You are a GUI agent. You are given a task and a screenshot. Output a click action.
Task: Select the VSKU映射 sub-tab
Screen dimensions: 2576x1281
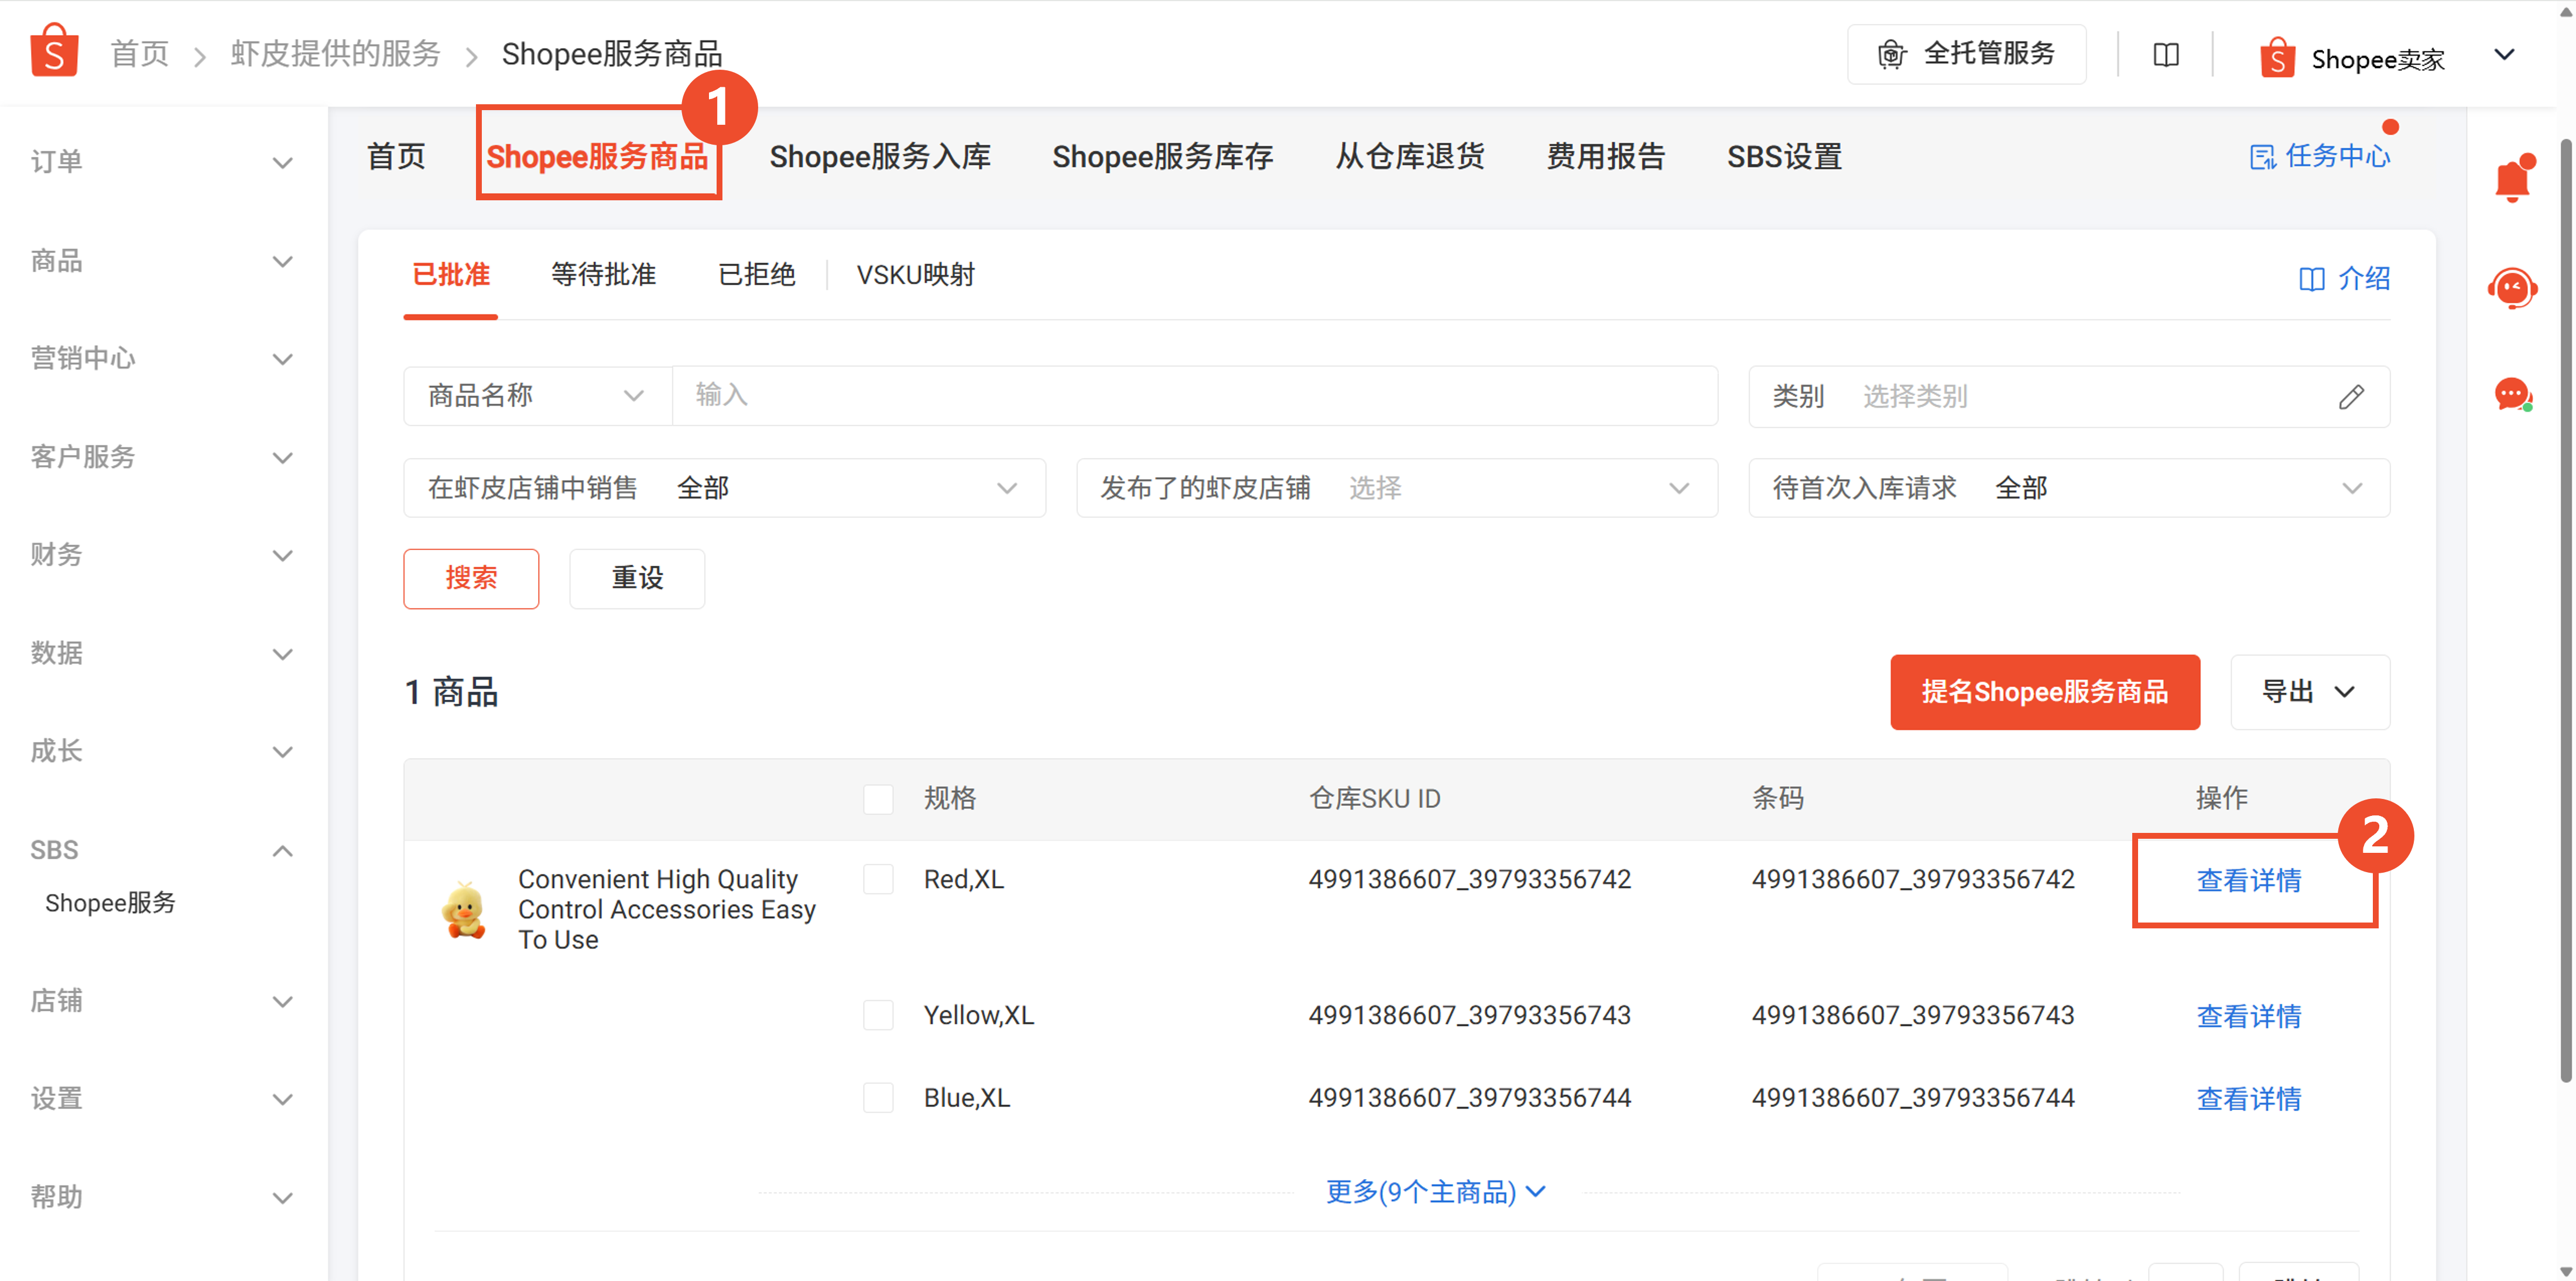[915, 274]
